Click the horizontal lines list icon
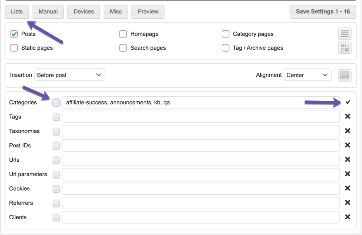 pos(345,34)
